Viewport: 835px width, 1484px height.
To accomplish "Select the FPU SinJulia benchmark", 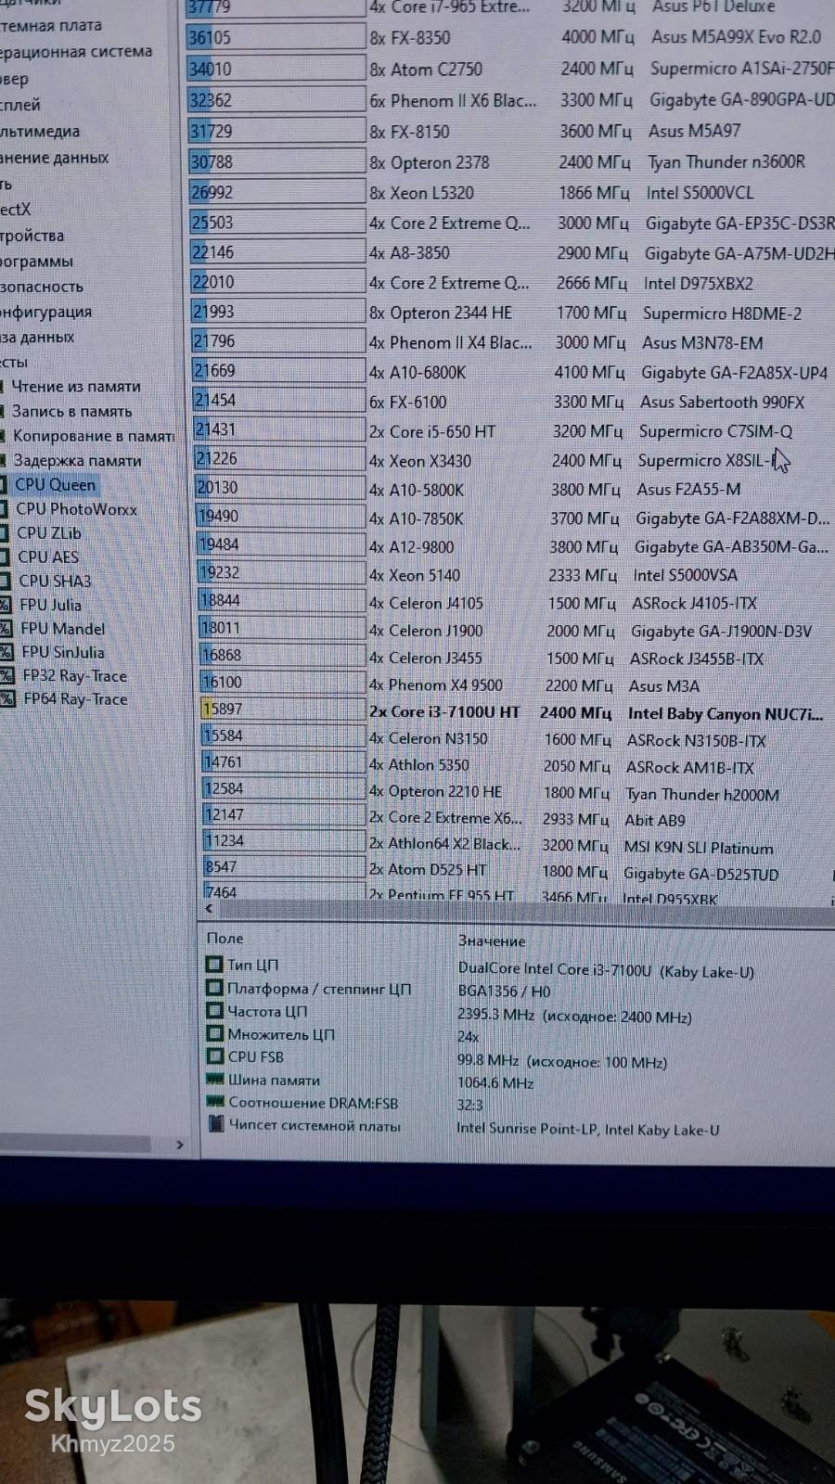I will 62,652.
